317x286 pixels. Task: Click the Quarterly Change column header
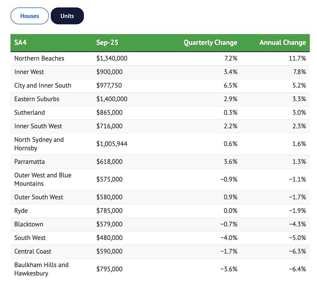pyautogui.click(x=210, y=43)
